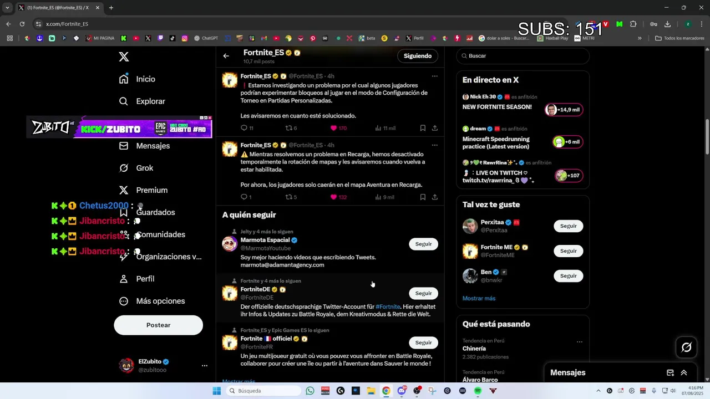View stats for tweet with 9 mil views
The image size is (710, 399).
tap(385, 197)
